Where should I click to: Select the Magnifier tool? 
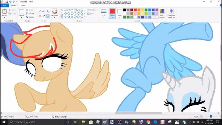click(x=48, y=16)
